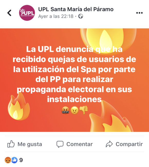Click the thumbs-up Me gusta icon
The height and width of the screenshot is (167, 149).
(11, 144)
